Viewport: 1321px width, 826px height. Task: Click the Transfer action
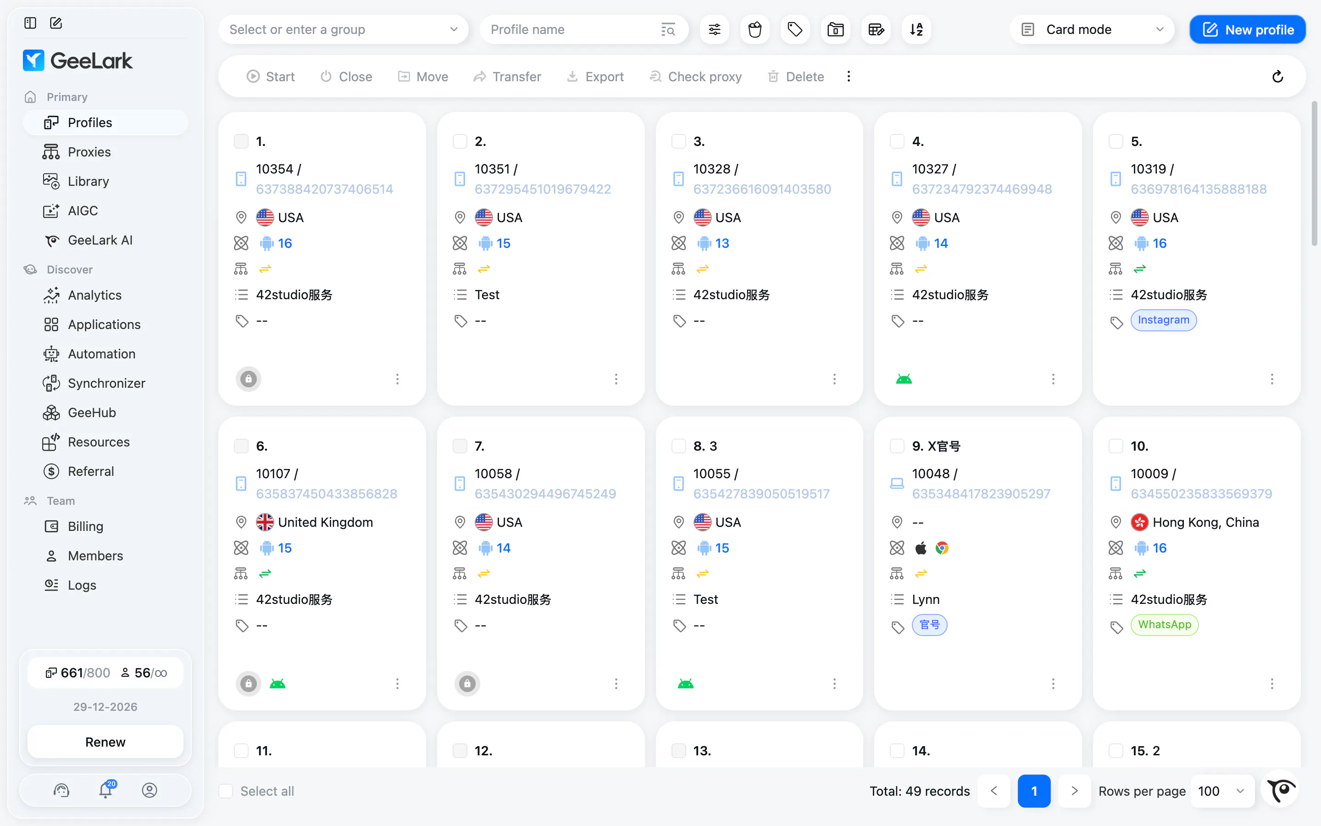[507, 77]
